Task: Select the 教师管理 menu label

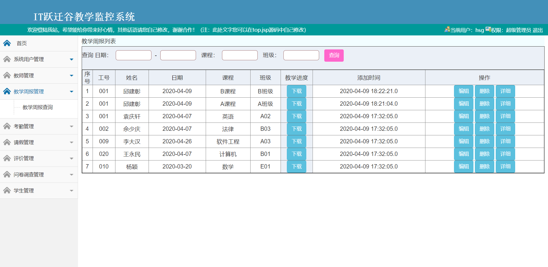Action: click(x=24, y=76)
